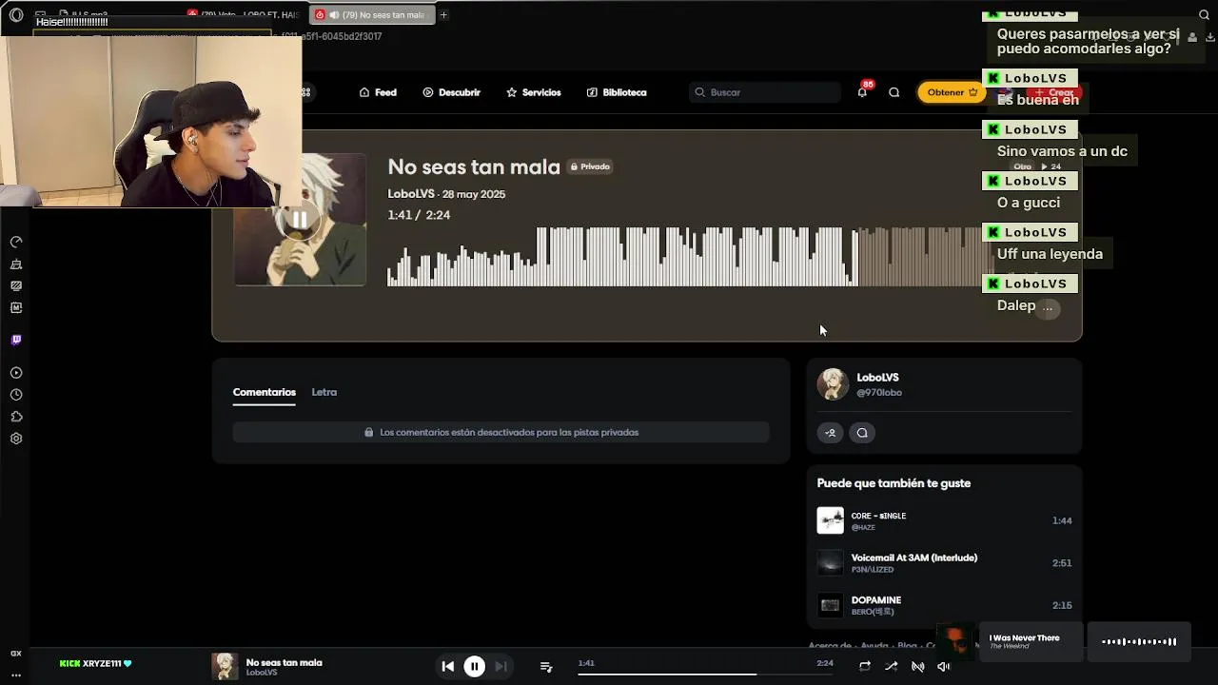
Task: Open browser settings gear icon
Action: tap(16, 439)
